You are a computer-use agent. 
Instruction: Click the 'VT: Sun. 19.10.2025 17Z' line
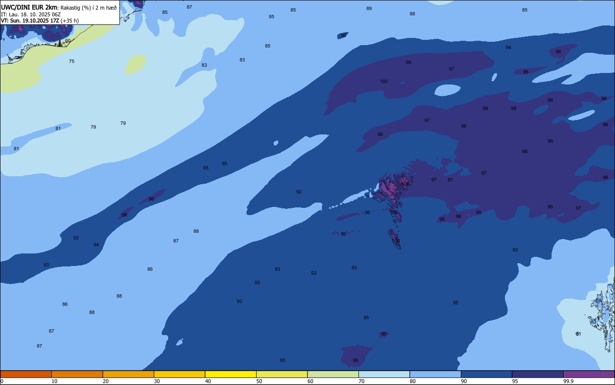(30, 21)
